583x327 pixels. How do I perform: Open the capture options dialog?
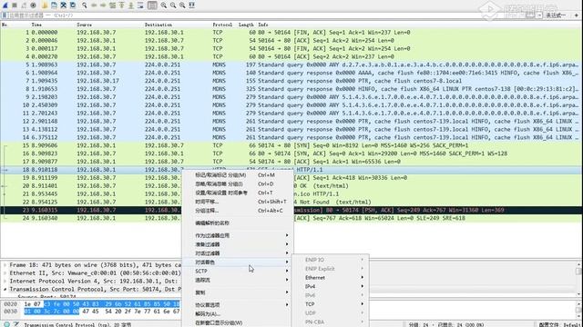tap(33, 5)
